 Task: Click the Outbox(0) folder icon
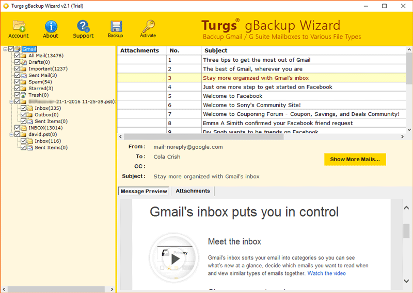30,115
